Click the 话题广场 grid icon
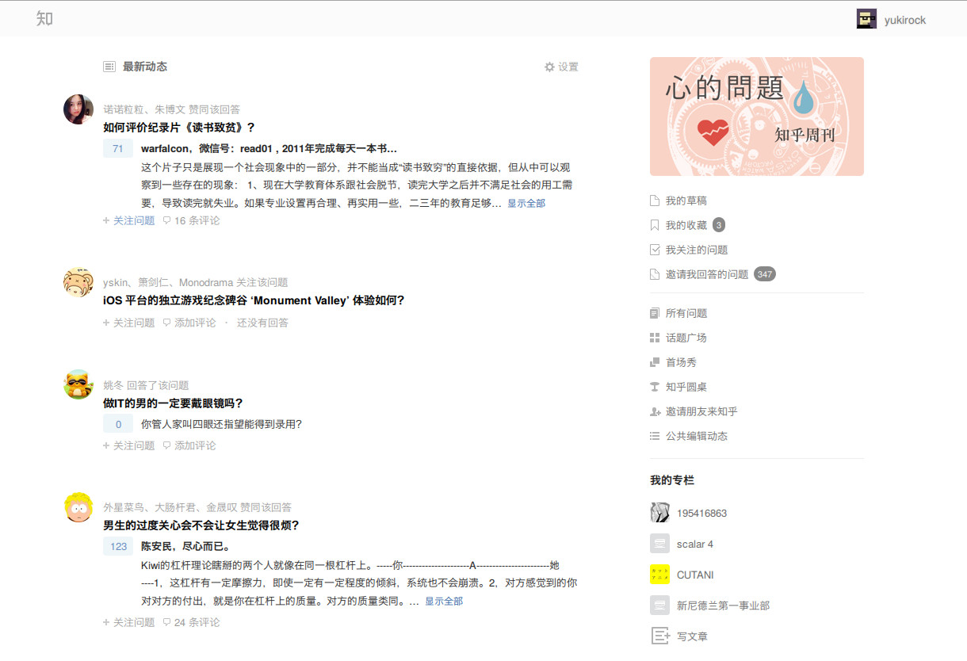 pyautogui.click(x=657, y=337)
